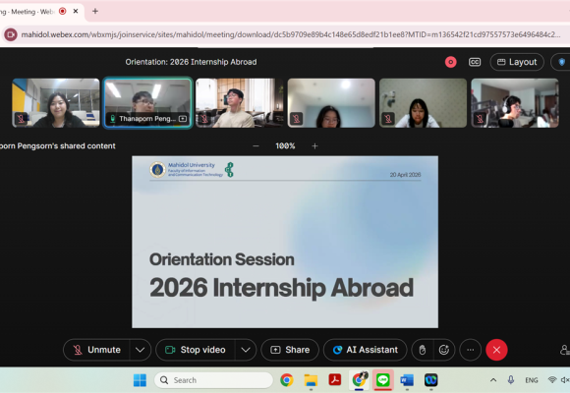Screen dimensions: 570x393
Task: Open the Windows Start menu
Action: [140, 380]
